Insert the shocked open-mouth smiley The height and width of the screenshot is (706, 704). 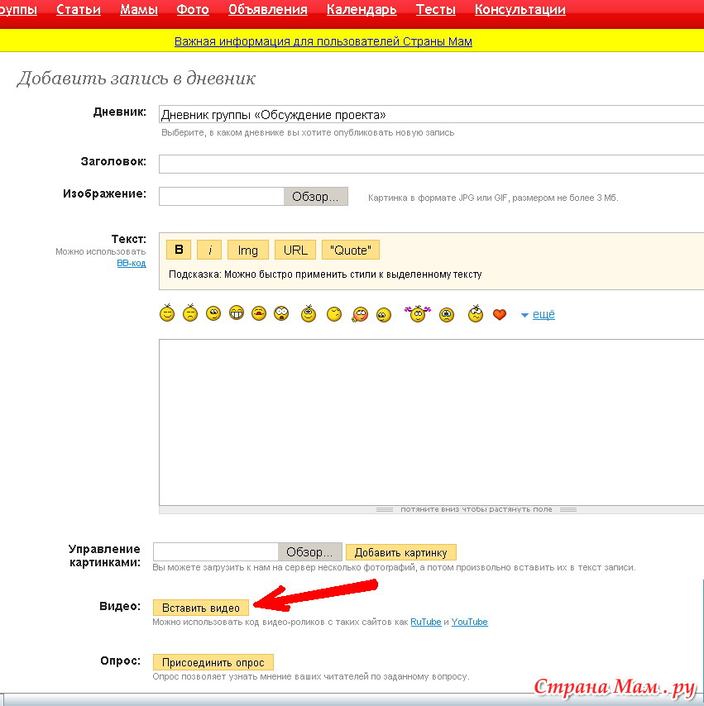[282, 314]
